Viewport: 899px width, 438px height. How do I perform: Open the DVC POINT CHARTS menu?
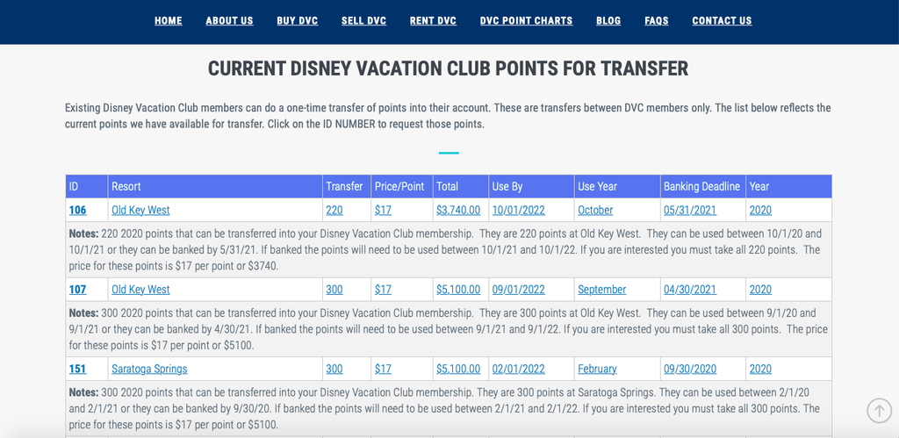click(526, 21)
